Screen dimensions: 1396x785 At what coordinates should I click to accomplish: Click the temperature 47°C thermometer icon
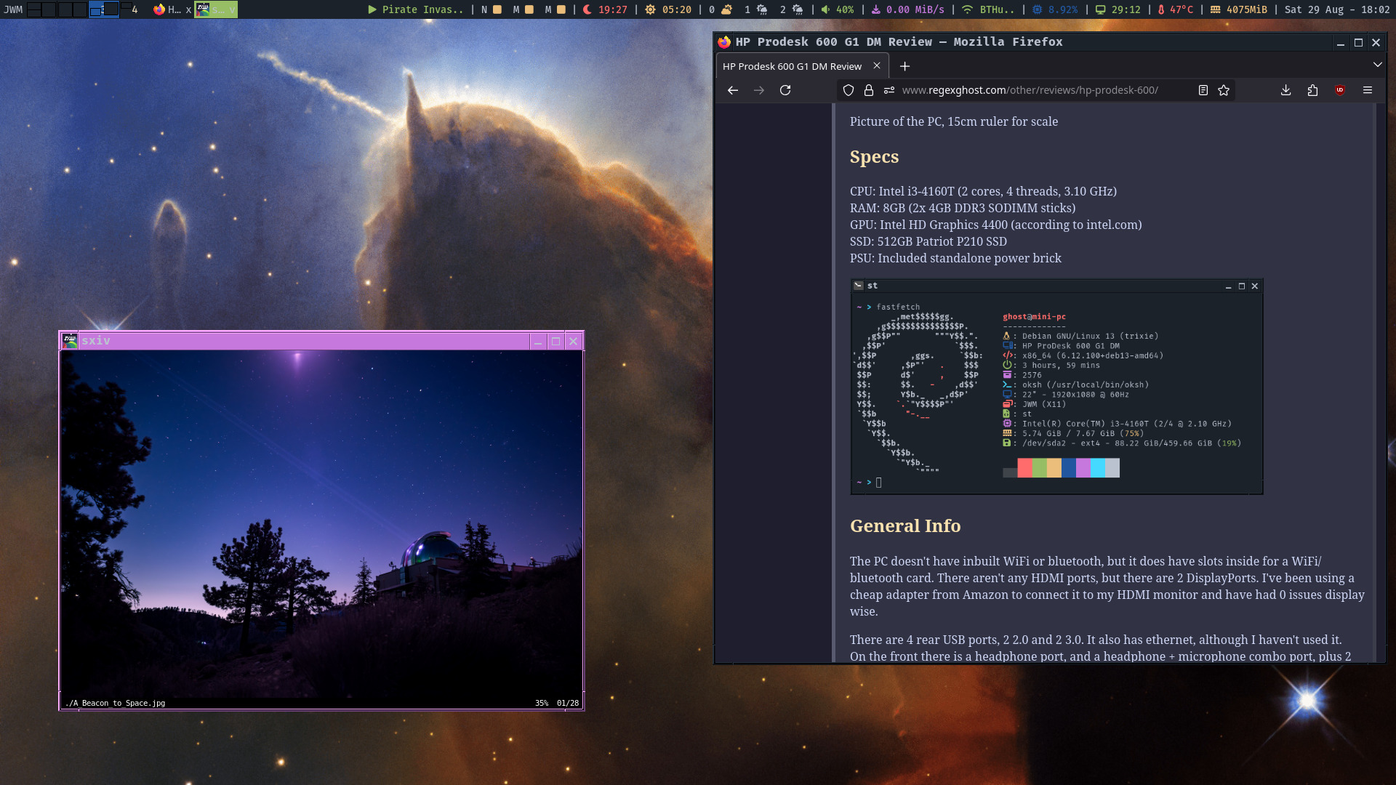[x=1160, y=9]
